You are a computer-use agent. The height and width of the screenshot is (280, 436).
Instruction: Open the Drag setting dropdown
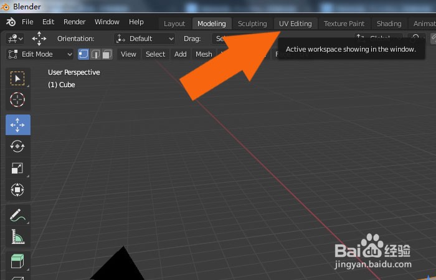(x=220, y=39)
